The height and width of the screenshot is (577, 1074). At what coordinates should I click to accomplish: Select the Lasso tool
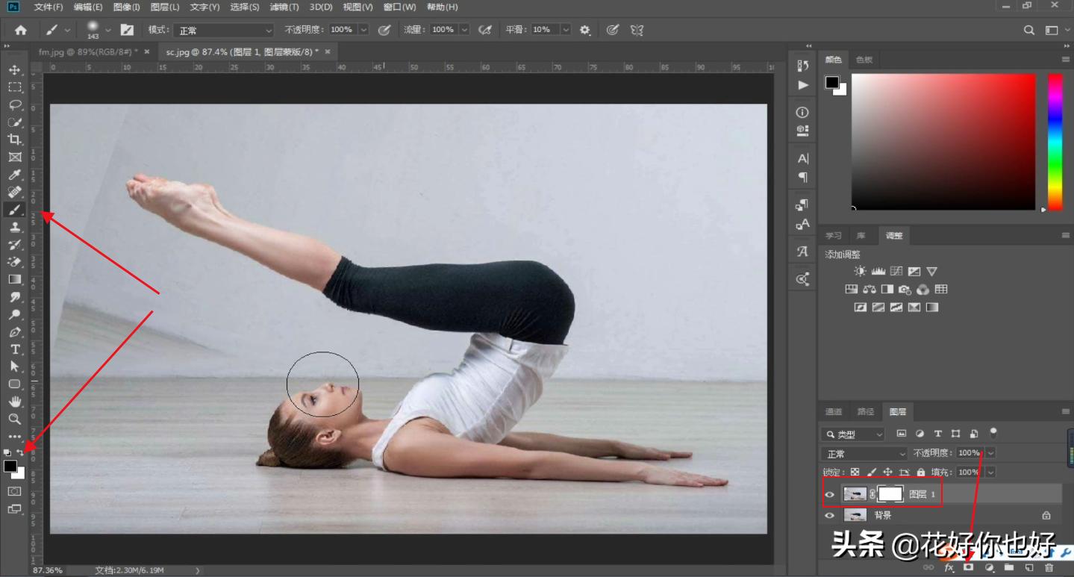pos(14,105)
